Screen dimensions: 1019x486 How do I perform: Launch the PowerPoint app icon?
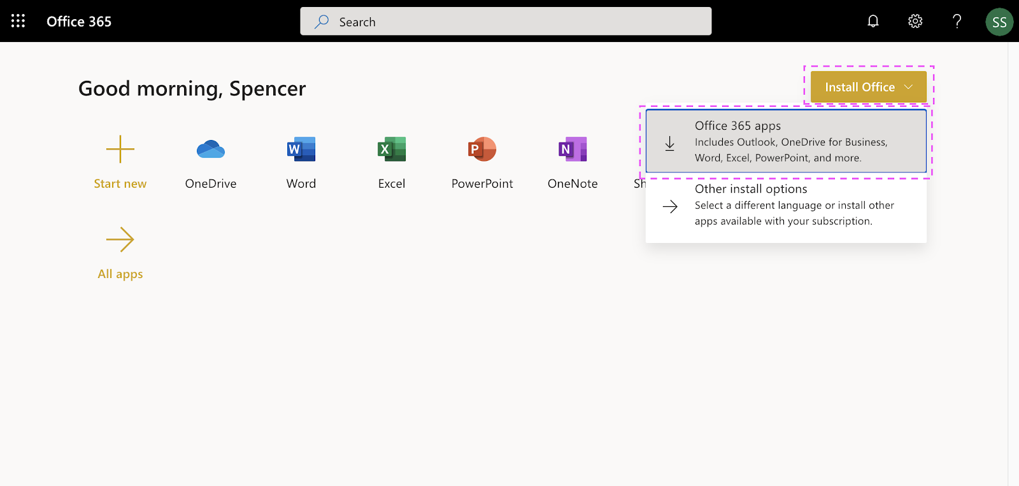(482, 149)
